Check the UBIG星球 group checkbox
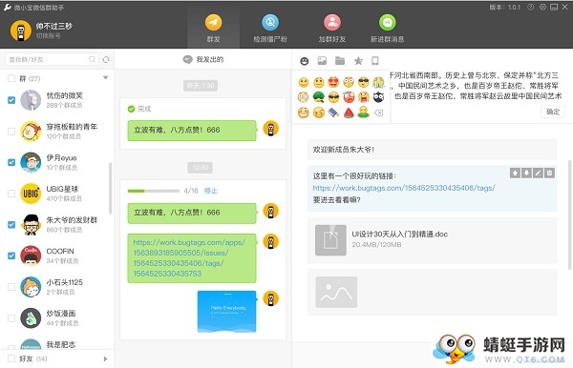 point(11,194)
